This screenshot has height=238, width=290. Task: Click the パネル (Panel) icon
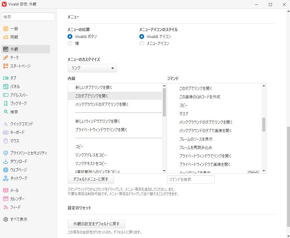click(x=6, y=87)
